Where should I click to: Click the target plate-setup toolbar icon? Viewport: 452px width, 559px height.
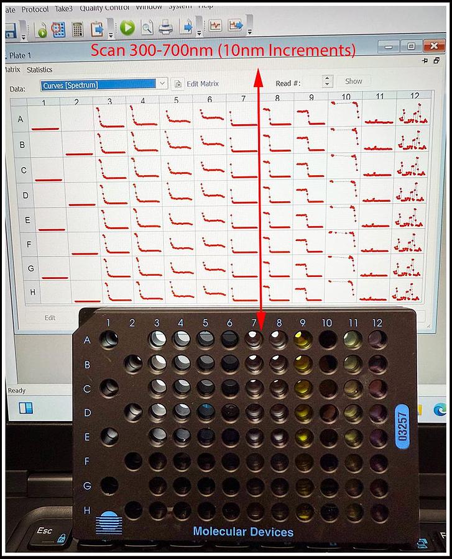click(x=58, y=29)
